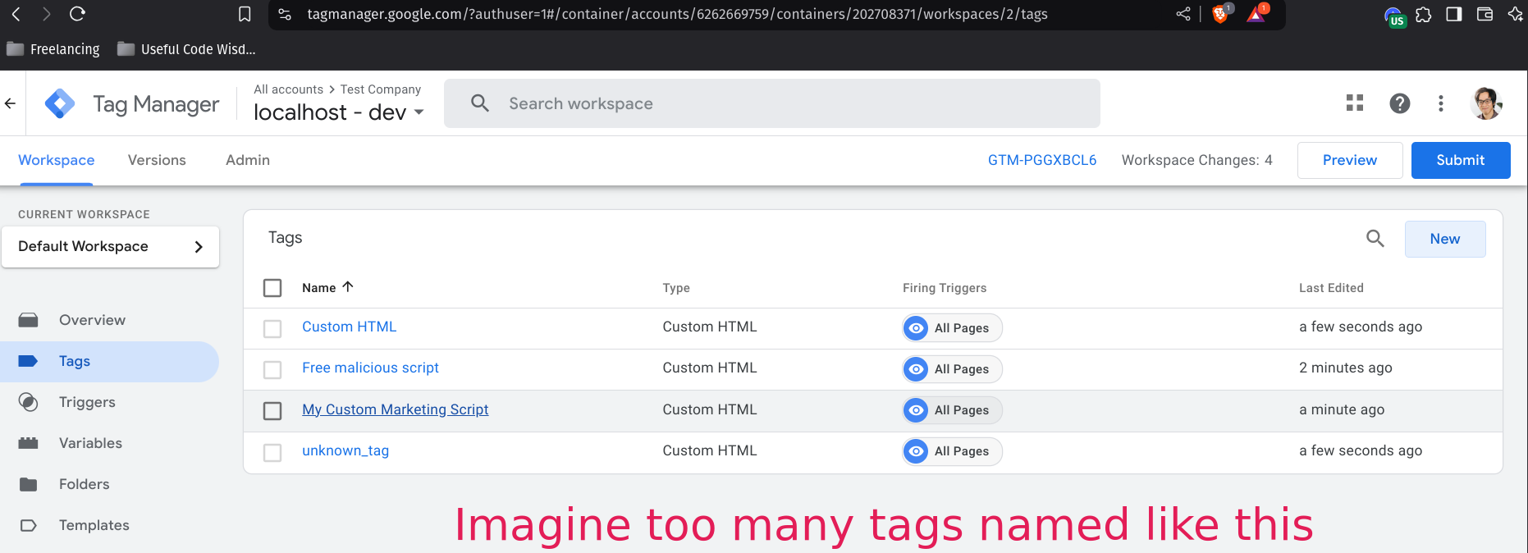Click the bookmark icon in browser bar
1528x553 pixels.
245,14
